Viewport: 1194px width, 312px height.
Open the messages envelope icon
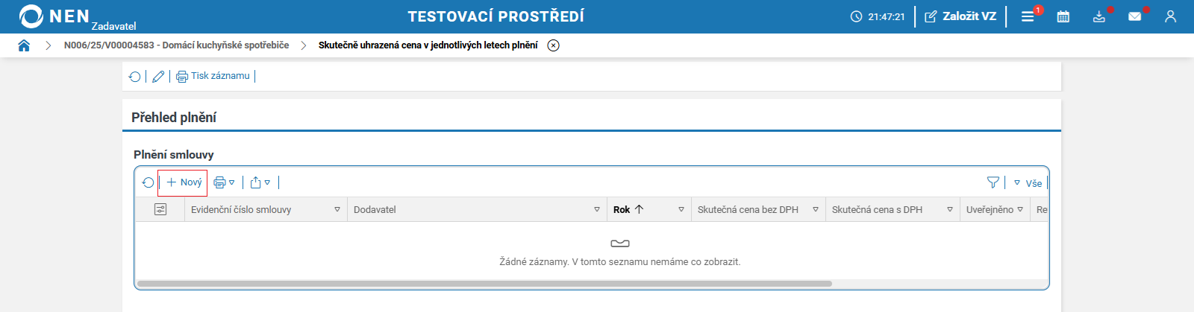tap(1135, 16)
